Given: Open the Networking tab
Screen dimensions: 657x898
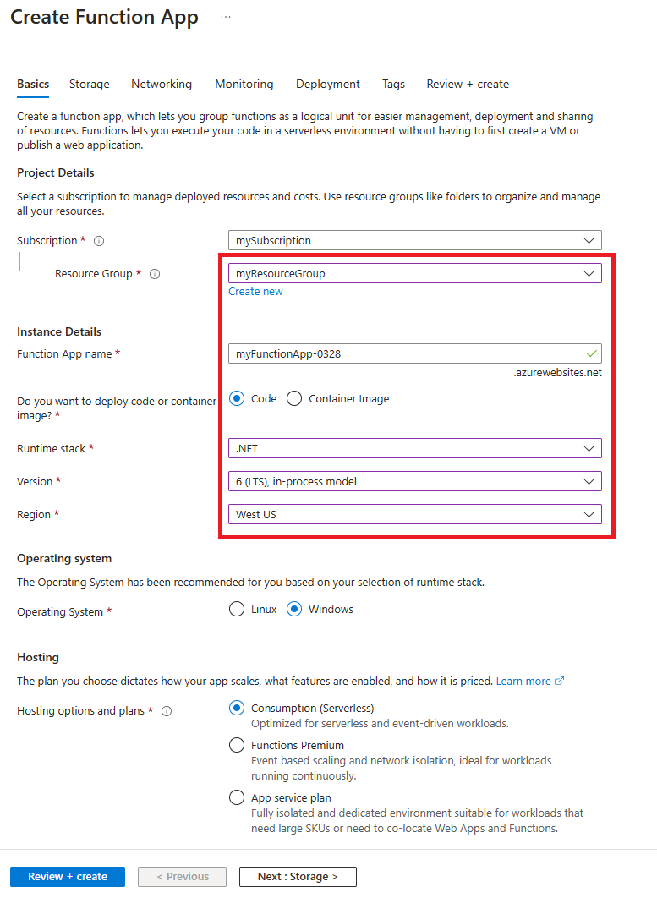Looking at the screenshot, I should click(x=162, y=84).
